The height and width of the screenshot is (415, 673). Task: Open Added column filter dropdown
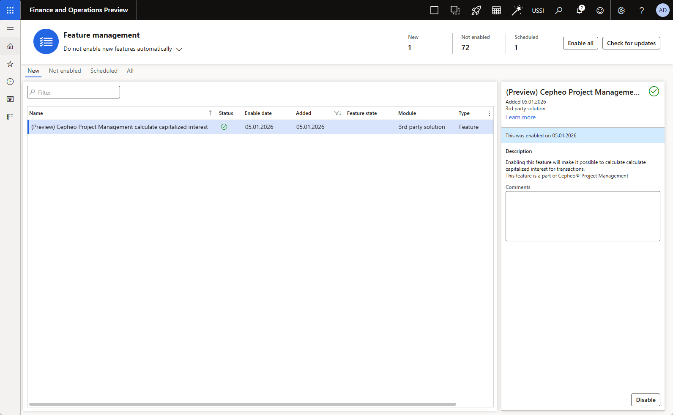point(337,113)
